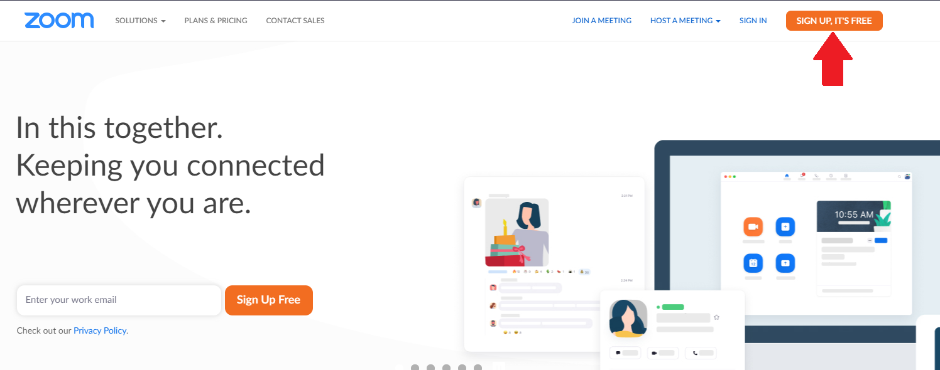
Task: Click the Join a Meeting link
Action: click(x=601, y=21)
